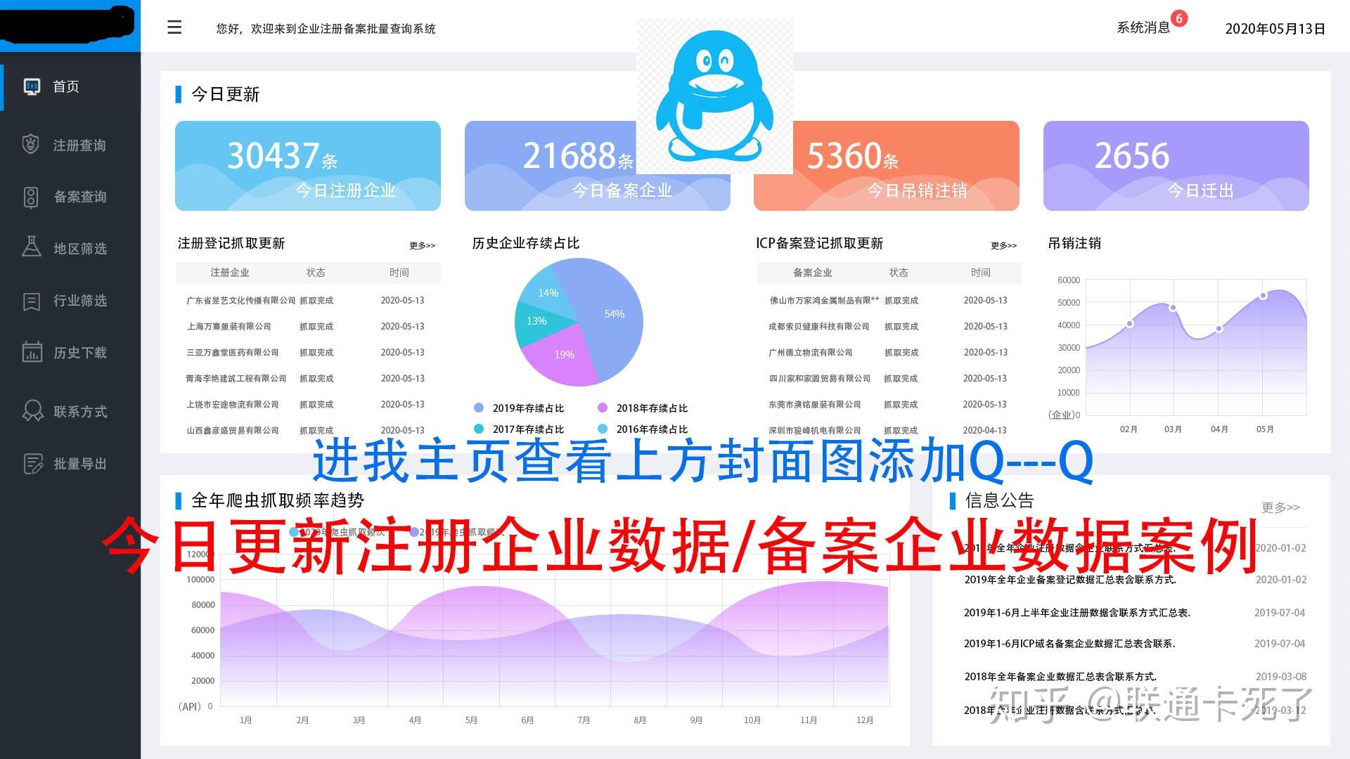Expand 更多>> for 注册登记抓取更新
Screen dimensions: 1350x759
(422, 245)
